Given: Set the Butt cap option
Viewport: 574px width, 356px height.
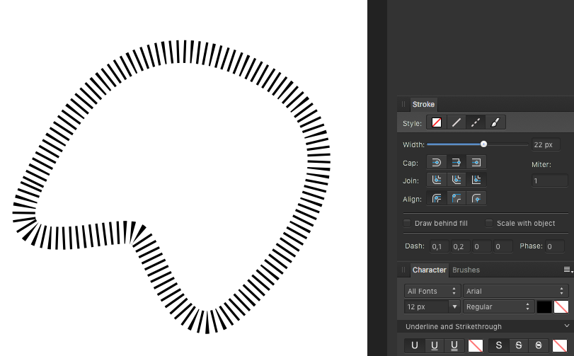Looking at the screenshot, I should point(456,162).
